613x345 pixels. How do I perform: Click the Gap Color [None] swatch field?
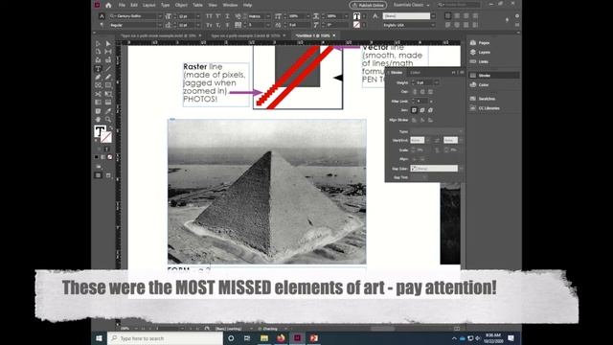[x=434, y=169]
